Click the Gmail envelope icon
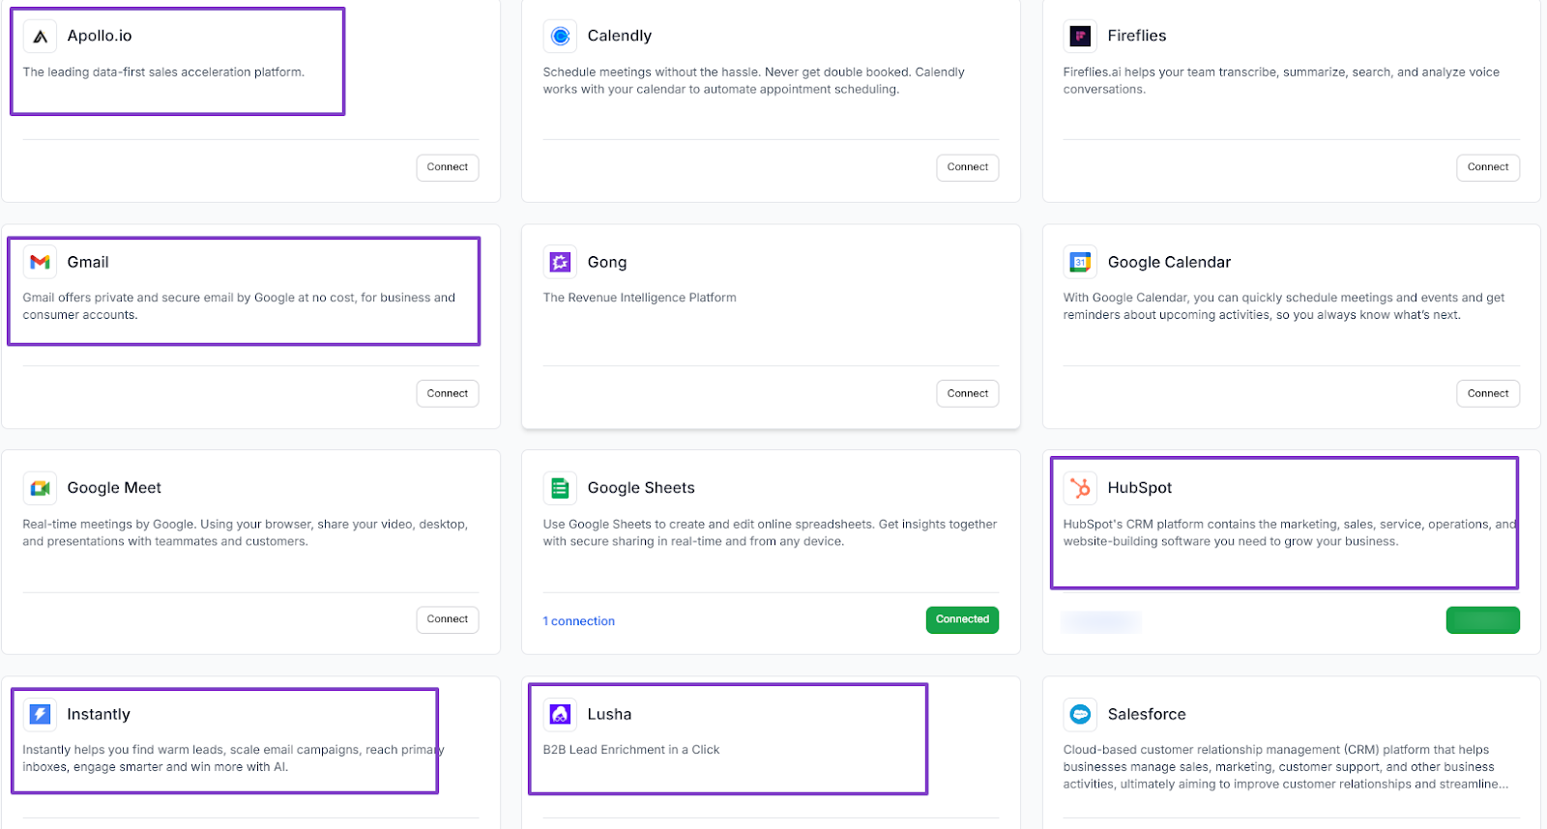Image resolution: width=1547 pixels, height=829 pixels. tap(40, 262)
